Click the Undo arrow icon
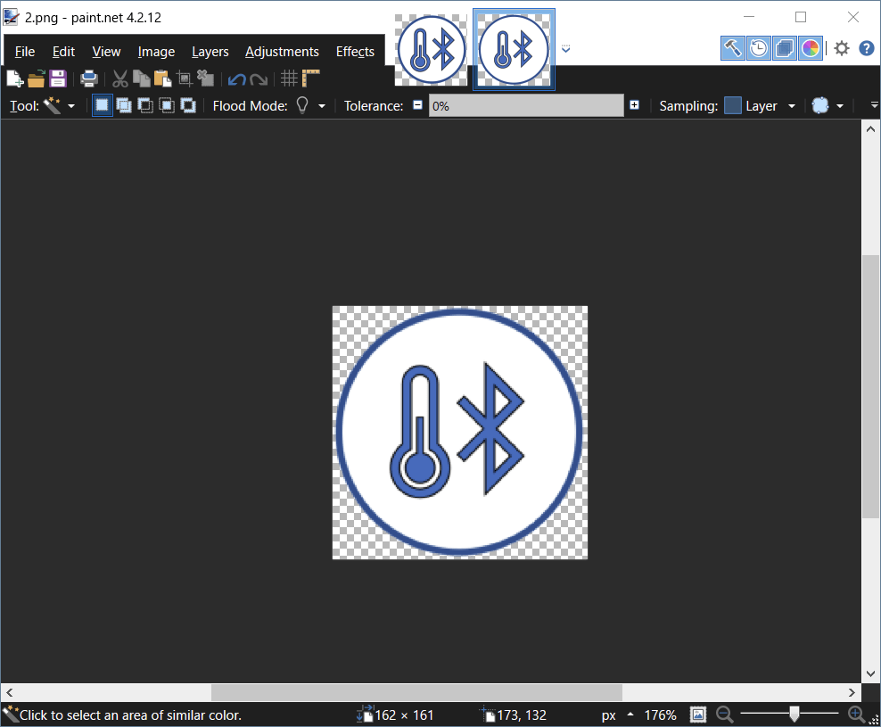Viewport: 881px width, 727px height. (237, 79)
